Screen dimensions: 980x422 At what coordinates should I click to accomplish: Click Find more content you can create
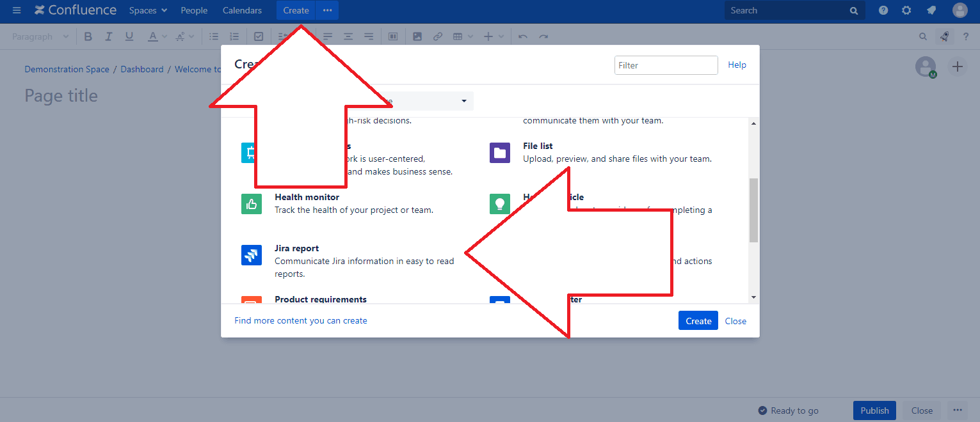pyautogui.click(x=300, y=320)
